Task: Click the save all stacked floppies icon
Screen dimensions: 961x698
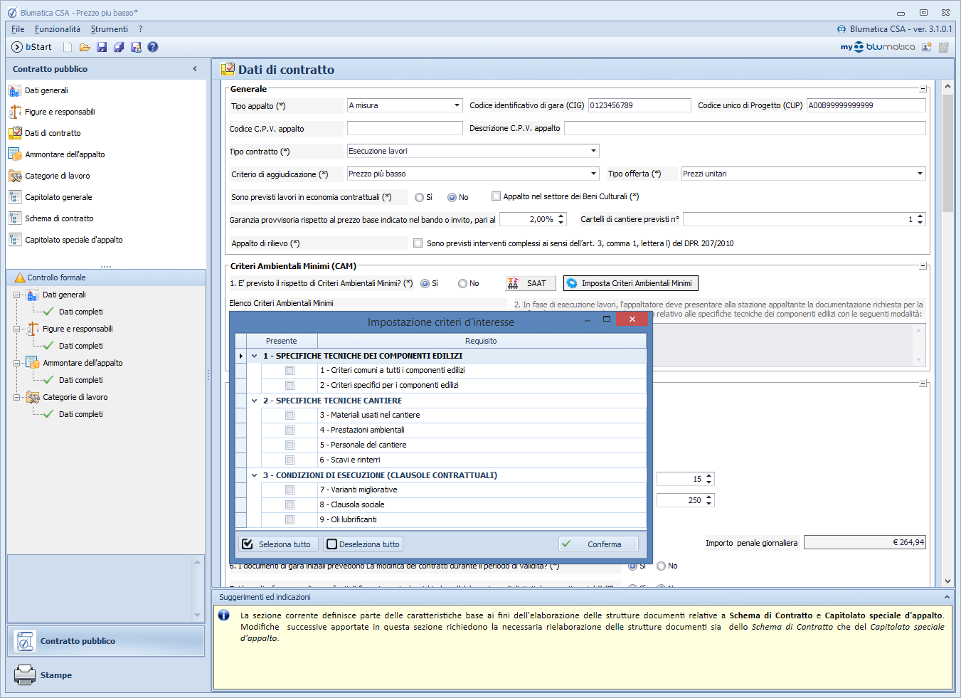Action: (x=119, y=47)
